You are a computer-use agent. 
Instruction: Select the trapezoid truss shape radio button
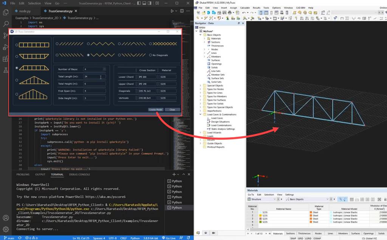(x=17, y=68)
